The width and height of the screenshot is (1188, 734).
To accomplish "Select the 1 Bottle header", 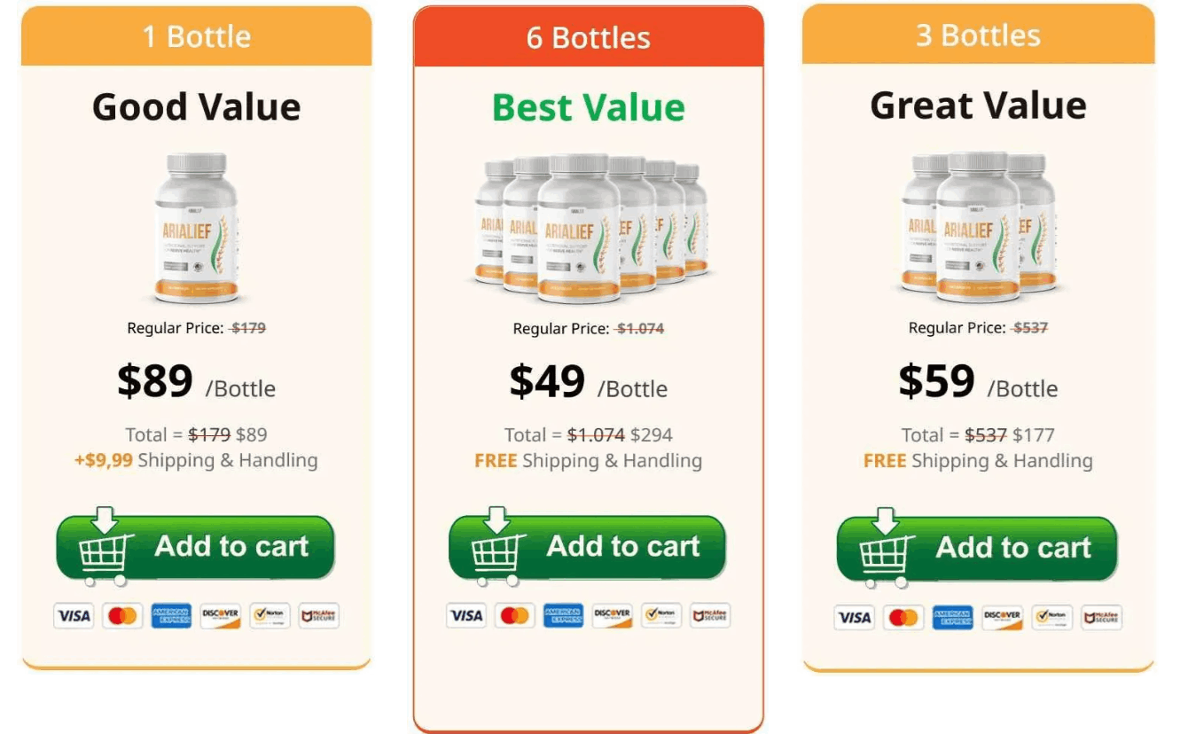I will (196, 36).
